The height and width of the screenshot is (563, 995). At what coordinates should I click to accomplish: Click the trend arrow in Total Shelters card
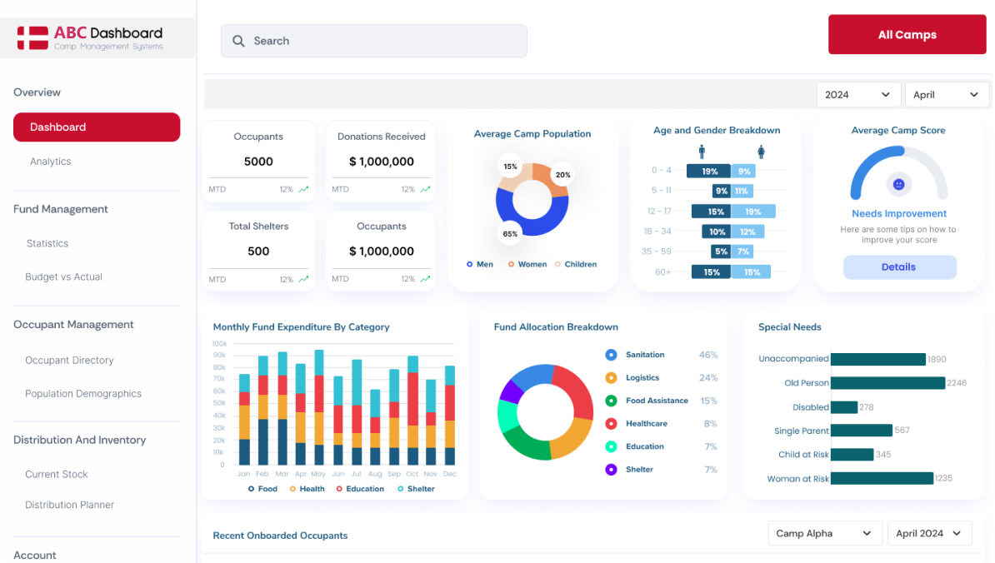(x=303, y=280)
